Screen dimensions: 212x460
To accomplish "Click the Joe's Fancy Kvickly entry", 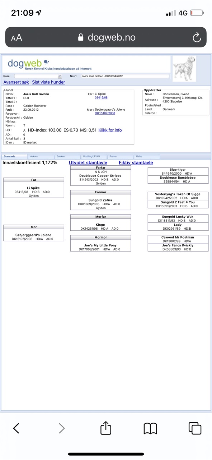I will pos(178,245).
